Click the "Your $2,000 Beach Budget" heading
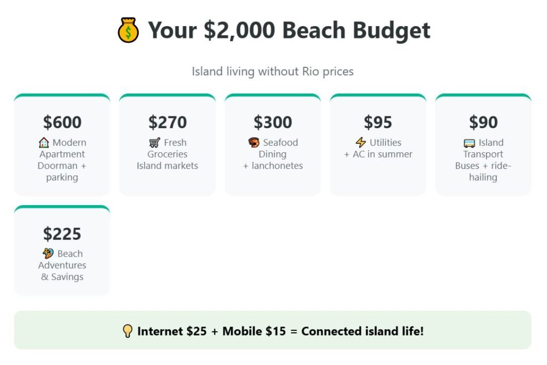547x365 pixels. 289,30
